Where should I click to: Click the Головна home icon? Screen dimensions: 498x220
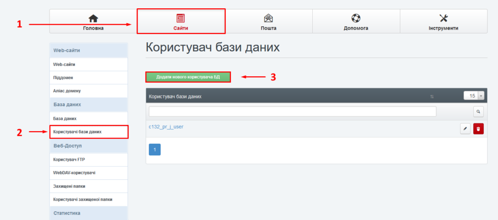(93, 18)
